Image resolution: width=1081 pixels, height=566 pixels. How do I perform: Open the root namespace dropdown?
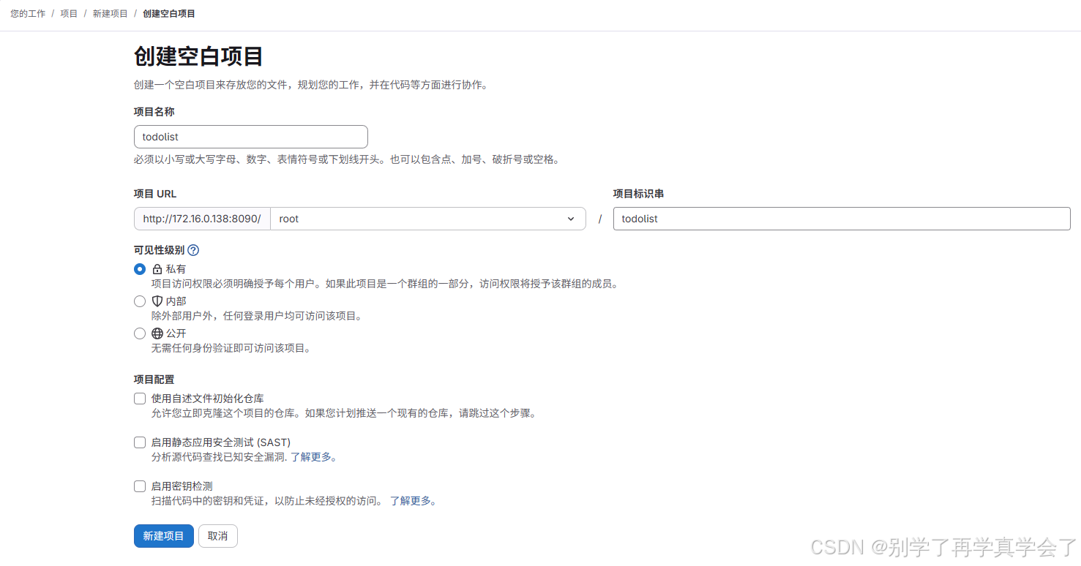click(x=428, y=218)
